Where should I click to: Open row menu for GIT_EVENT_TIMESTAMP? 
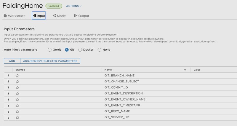pyautogui.click(x=9, y=105)
